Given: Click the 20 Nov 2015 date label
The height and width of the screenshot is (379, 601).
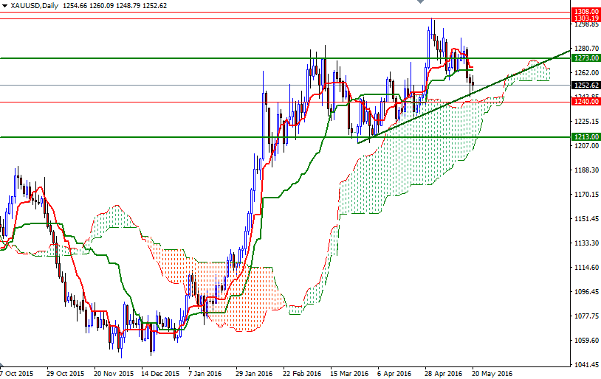Looking at the screenshot, I should coord(114,373).
